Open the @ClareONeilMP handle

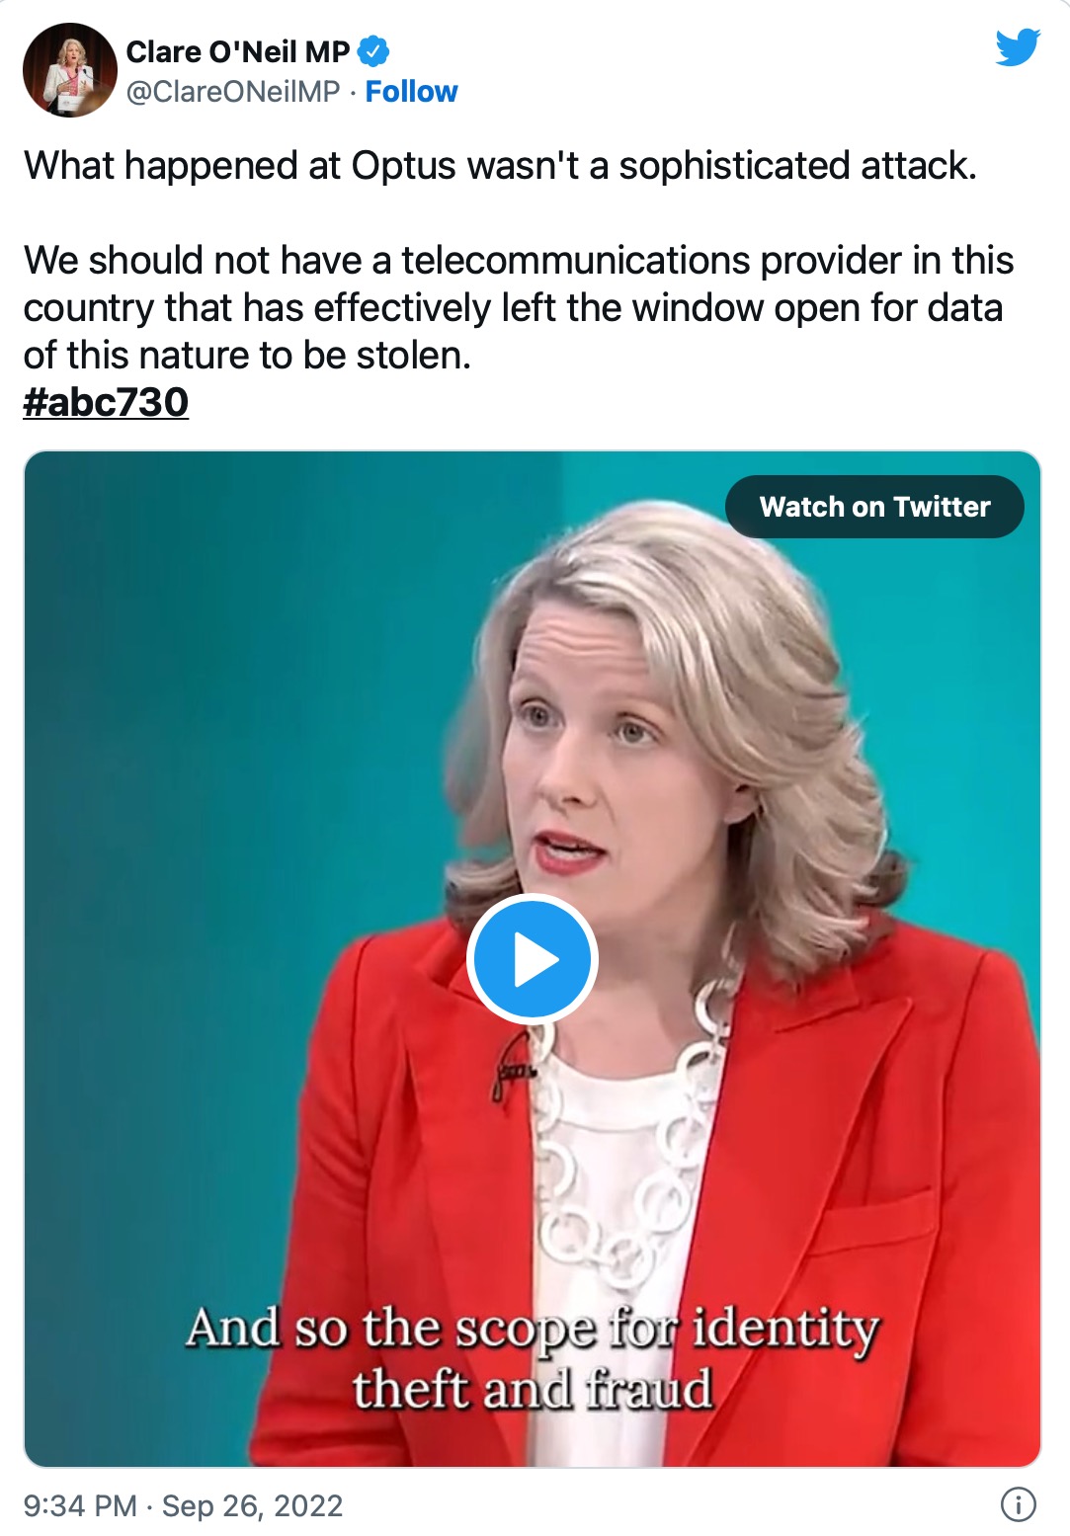(233, 92)
